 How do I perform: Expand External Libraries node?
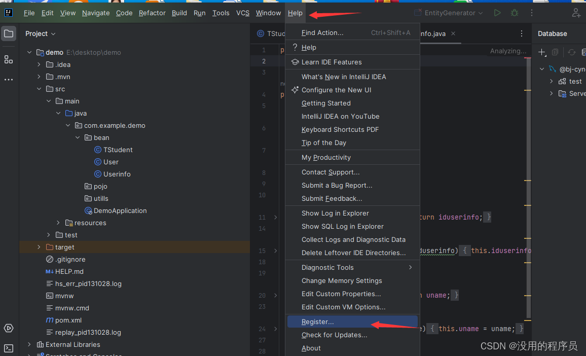29,344
